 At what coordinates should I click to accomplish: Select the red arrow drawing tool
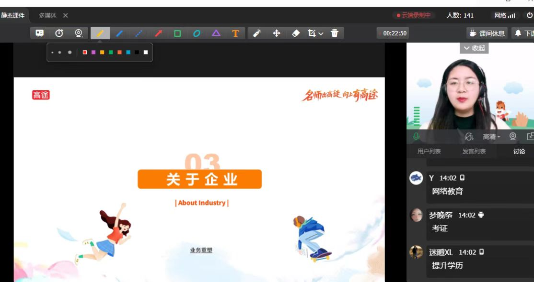point(158,33)
